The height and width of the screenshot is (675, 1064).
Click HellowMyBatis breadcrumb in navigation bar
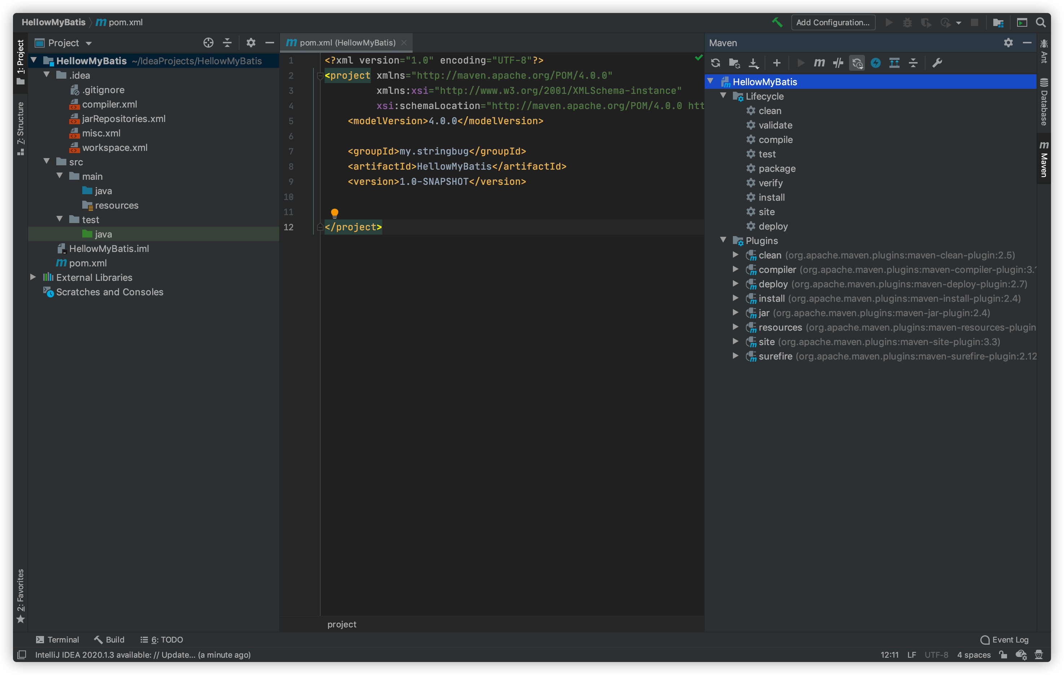pos(53,22)
